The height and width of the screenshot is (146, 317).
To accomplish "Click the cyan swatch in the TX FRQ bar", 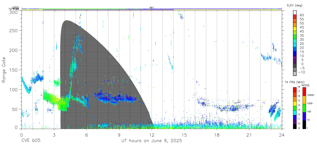I will pos(295,113).
